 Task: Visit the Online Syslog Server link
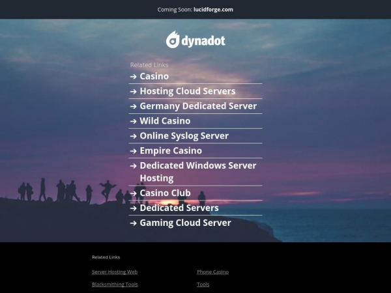[184, 136]
